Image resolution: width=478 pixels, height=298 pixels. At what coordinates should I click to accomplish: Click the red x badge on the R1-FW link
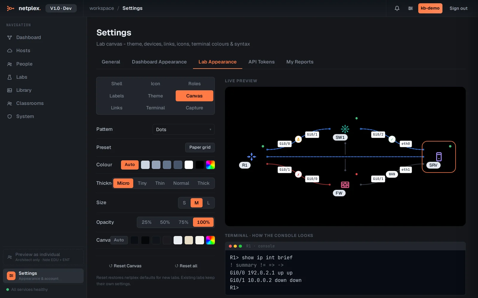298,174
